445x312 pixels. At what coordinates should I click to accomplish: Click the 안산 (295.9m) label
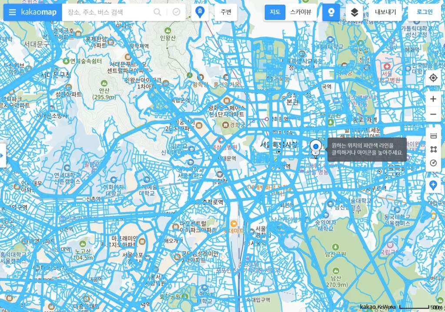tap(104, 94)
